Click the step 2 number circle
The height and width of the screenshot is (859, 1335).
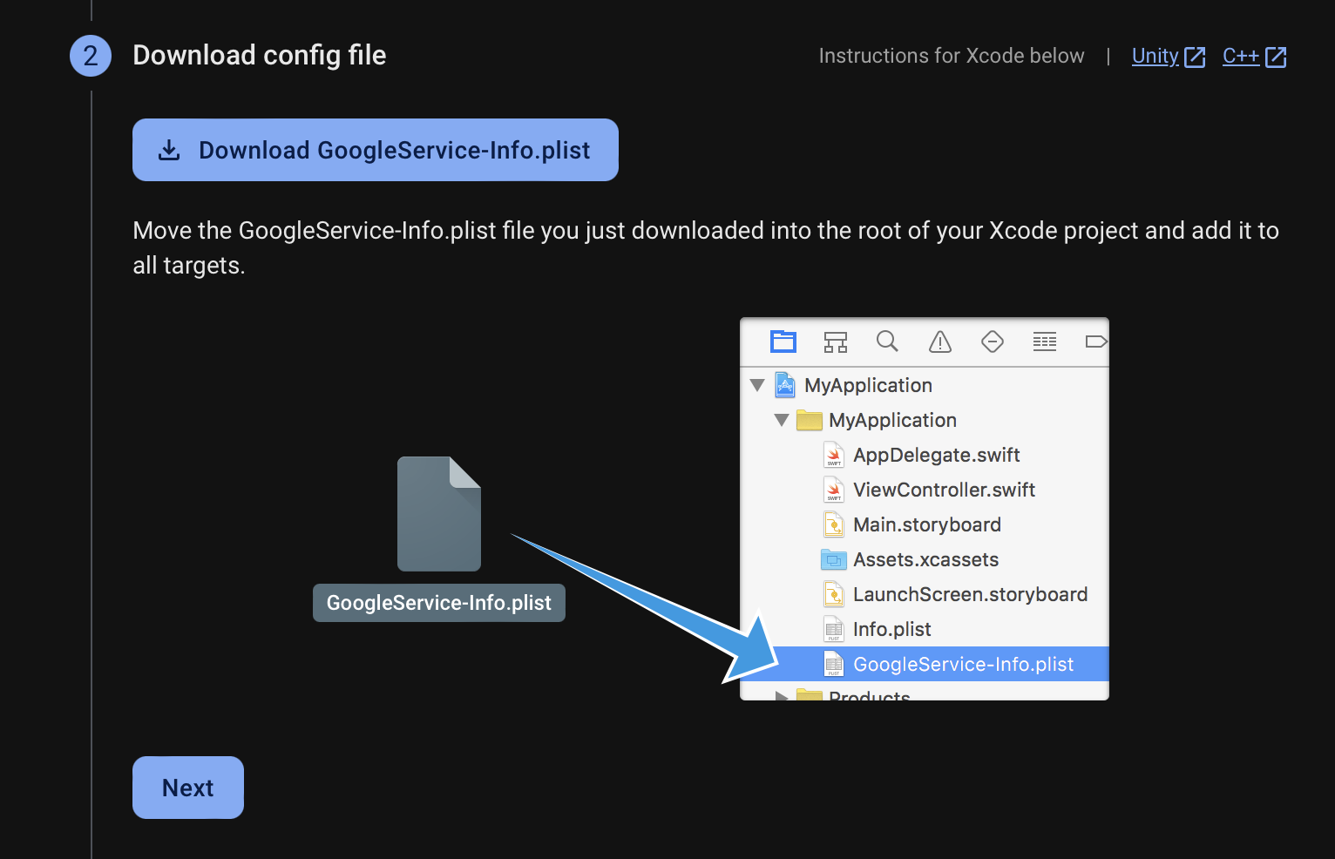point(91,56)
